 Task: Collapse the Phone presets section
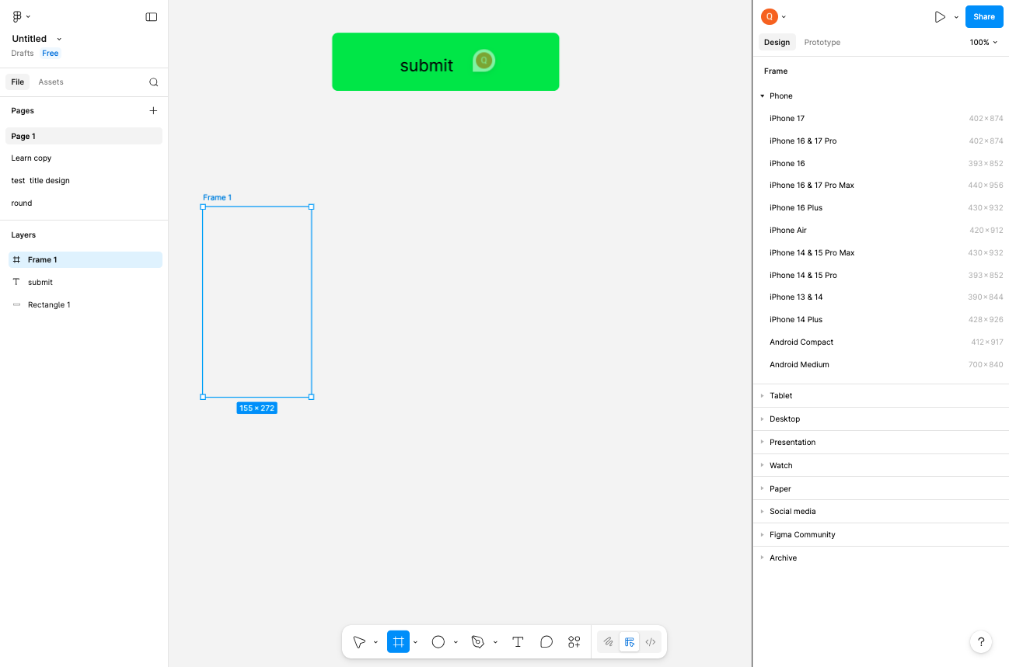click(763, 96)
